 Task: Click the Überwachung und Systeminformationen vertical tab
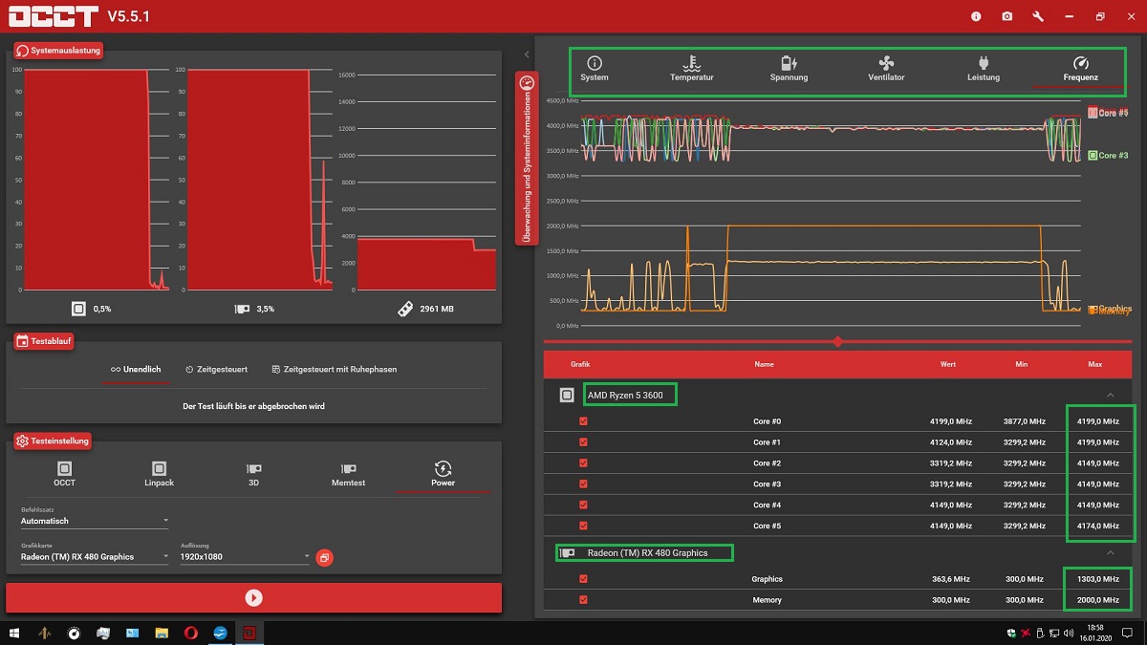pos(527,159)
